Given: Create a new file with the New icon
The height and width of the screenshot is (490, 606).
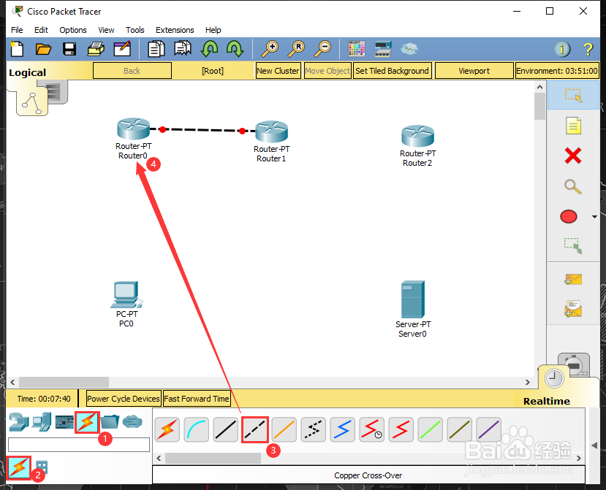Looking at the screenshot, I should [17, 49].
